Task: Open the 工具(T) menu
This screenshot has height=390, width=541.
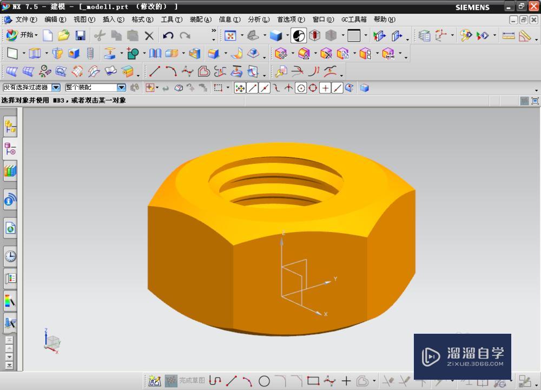Action: (171, 19)
